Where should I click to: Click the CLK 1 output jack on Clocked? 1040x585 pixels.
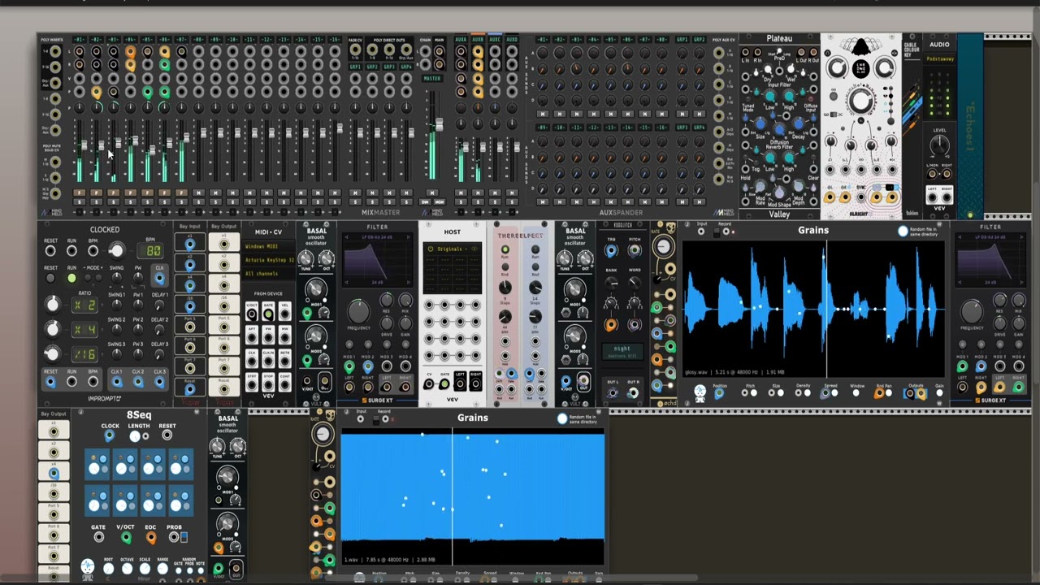pyautogui.click(x=117, y=381)
